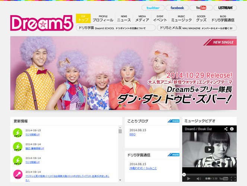Click the video share icon
Image resolution: width=247 pixels, height=186 pixels.
(226, 129)
